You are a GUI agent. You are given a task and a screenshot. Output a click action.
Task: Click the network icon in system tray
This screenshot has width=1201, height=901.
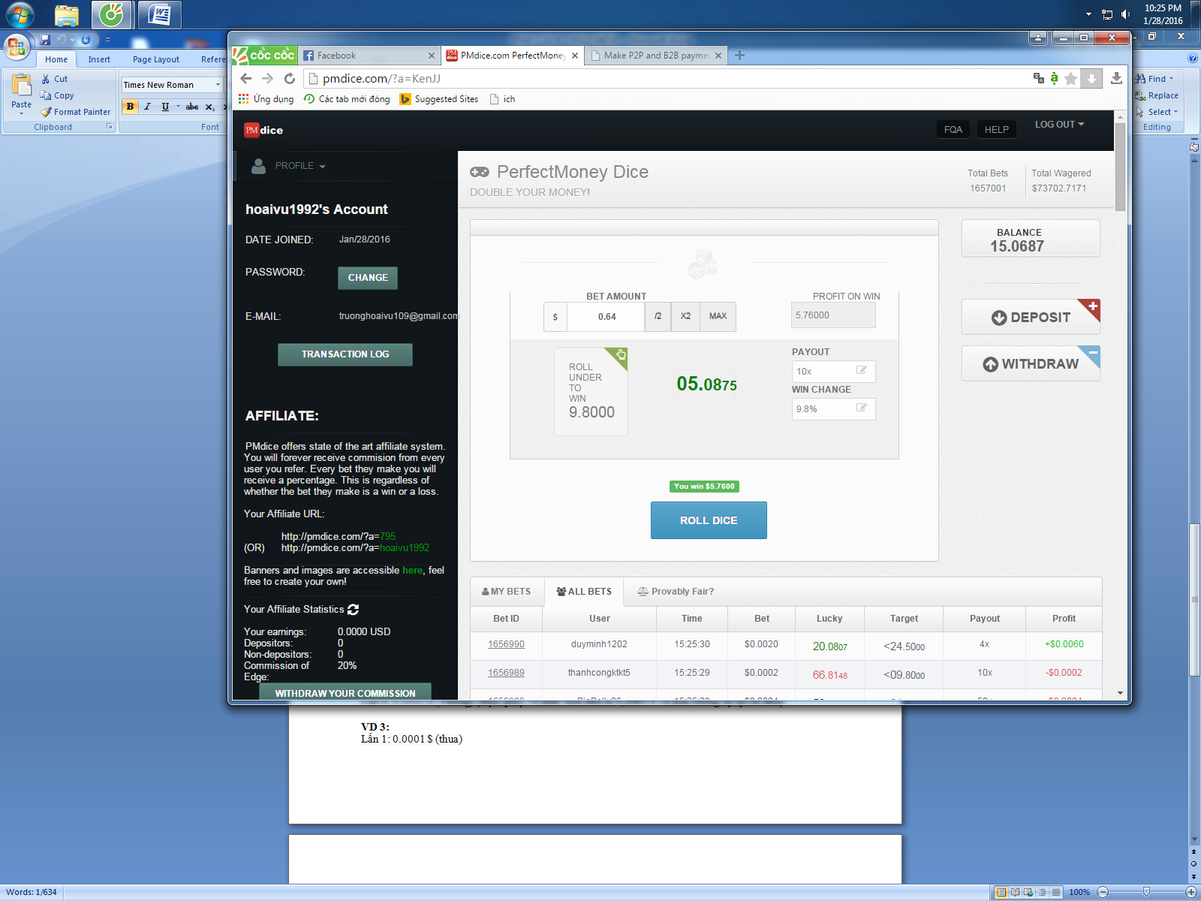point(1107,14)
